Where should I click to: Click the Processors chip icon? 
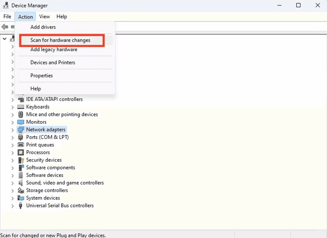pyautogui.click(x=21, y=152)
